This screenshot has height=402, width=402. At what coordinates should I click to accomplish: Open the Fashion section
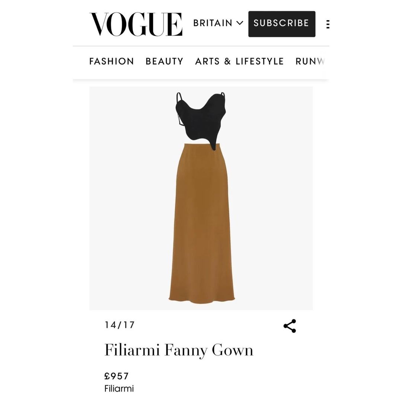pyautogui.click(x=112, y=61)
